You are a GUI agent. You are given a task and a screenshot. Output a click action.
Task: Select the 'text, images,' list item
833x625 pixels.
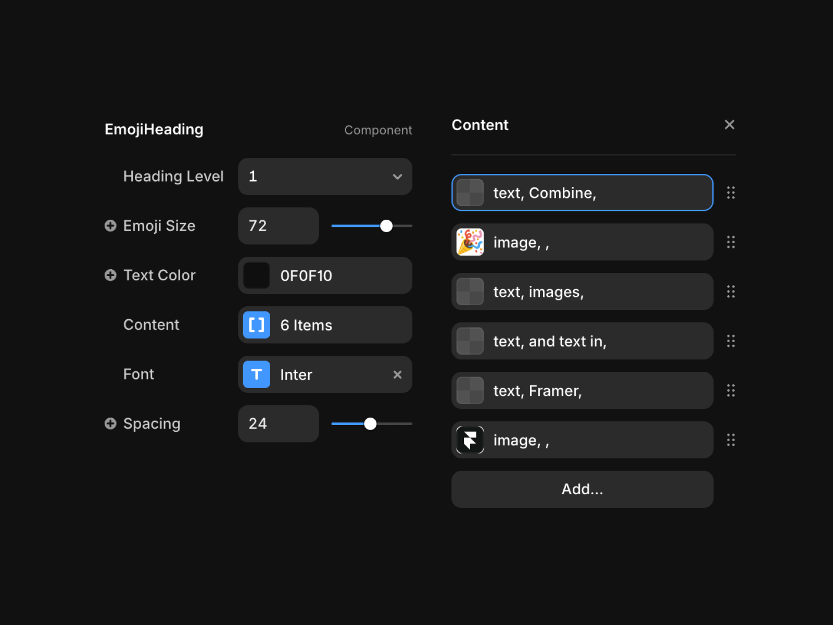tap(582, 292)
